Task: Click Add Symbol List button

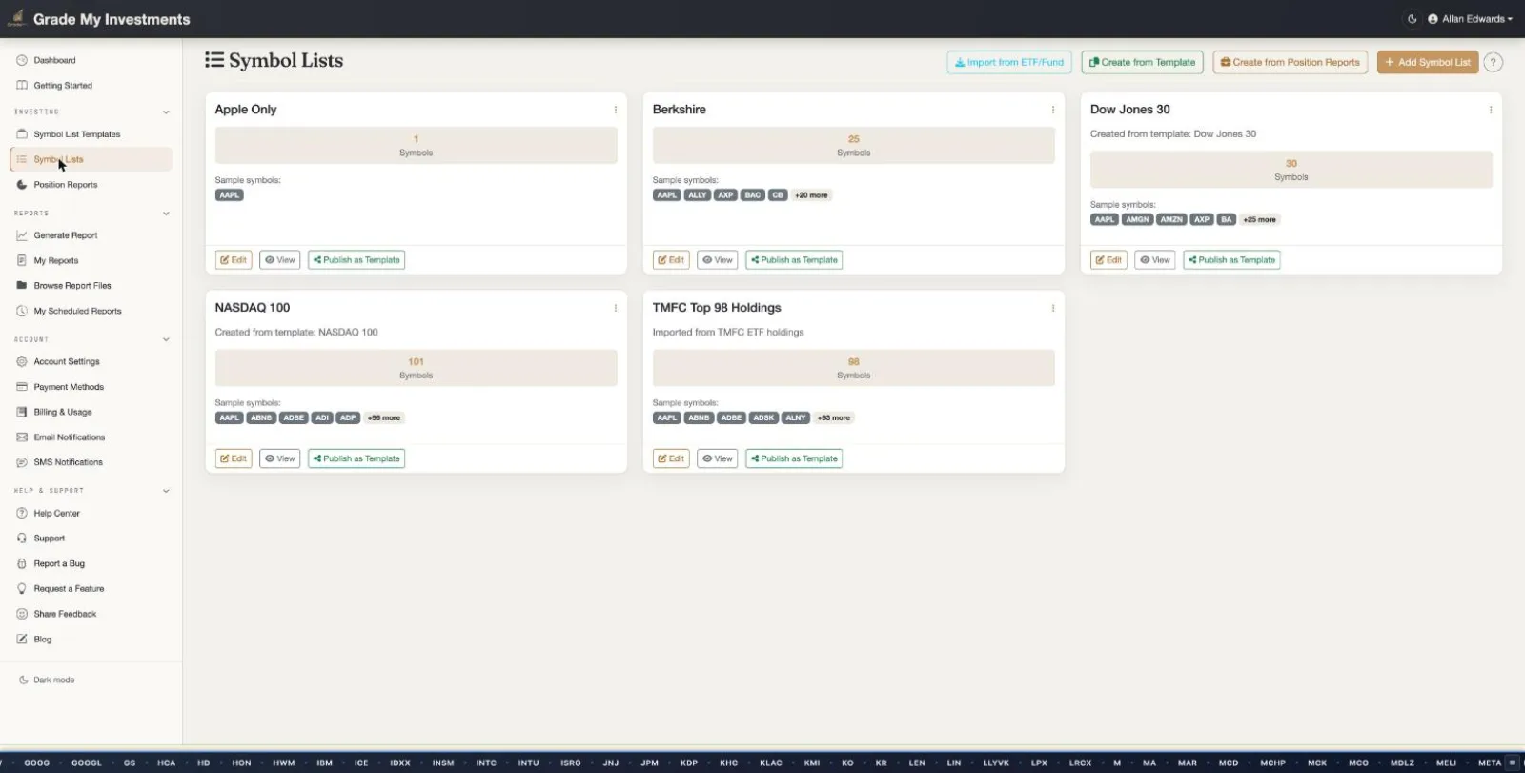Action: 1428,62
